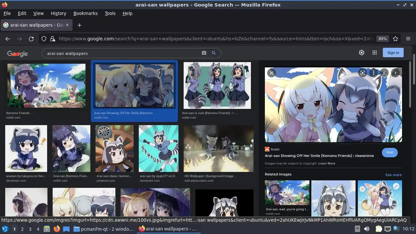Reload the current page
Viewport: 416px width, 234px height.
(31, 39)
